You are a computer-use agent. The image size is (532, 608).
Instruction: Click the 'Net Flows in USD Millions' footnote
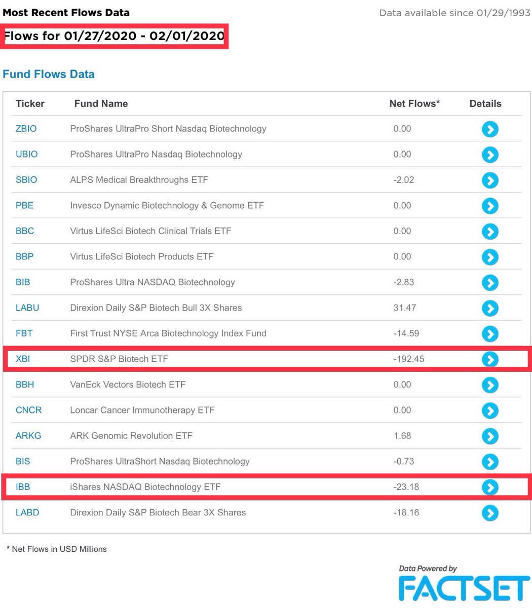(56, 549)
